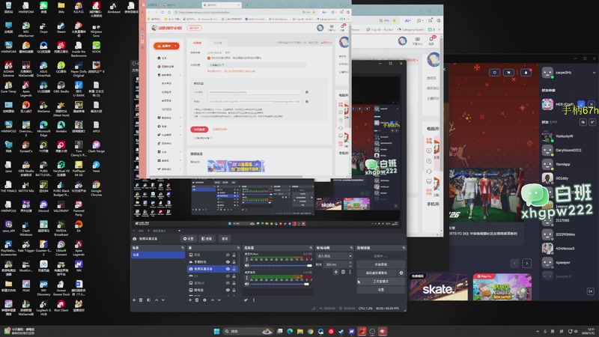Copy the stream URL field in Douyu page
The image size is (599, 337).
pos(307,92)
